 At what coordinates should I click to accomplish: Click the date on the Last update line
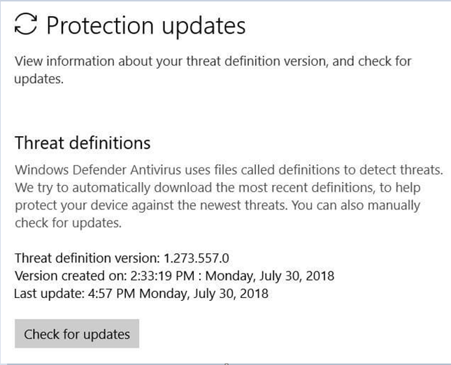coord(203,294)
